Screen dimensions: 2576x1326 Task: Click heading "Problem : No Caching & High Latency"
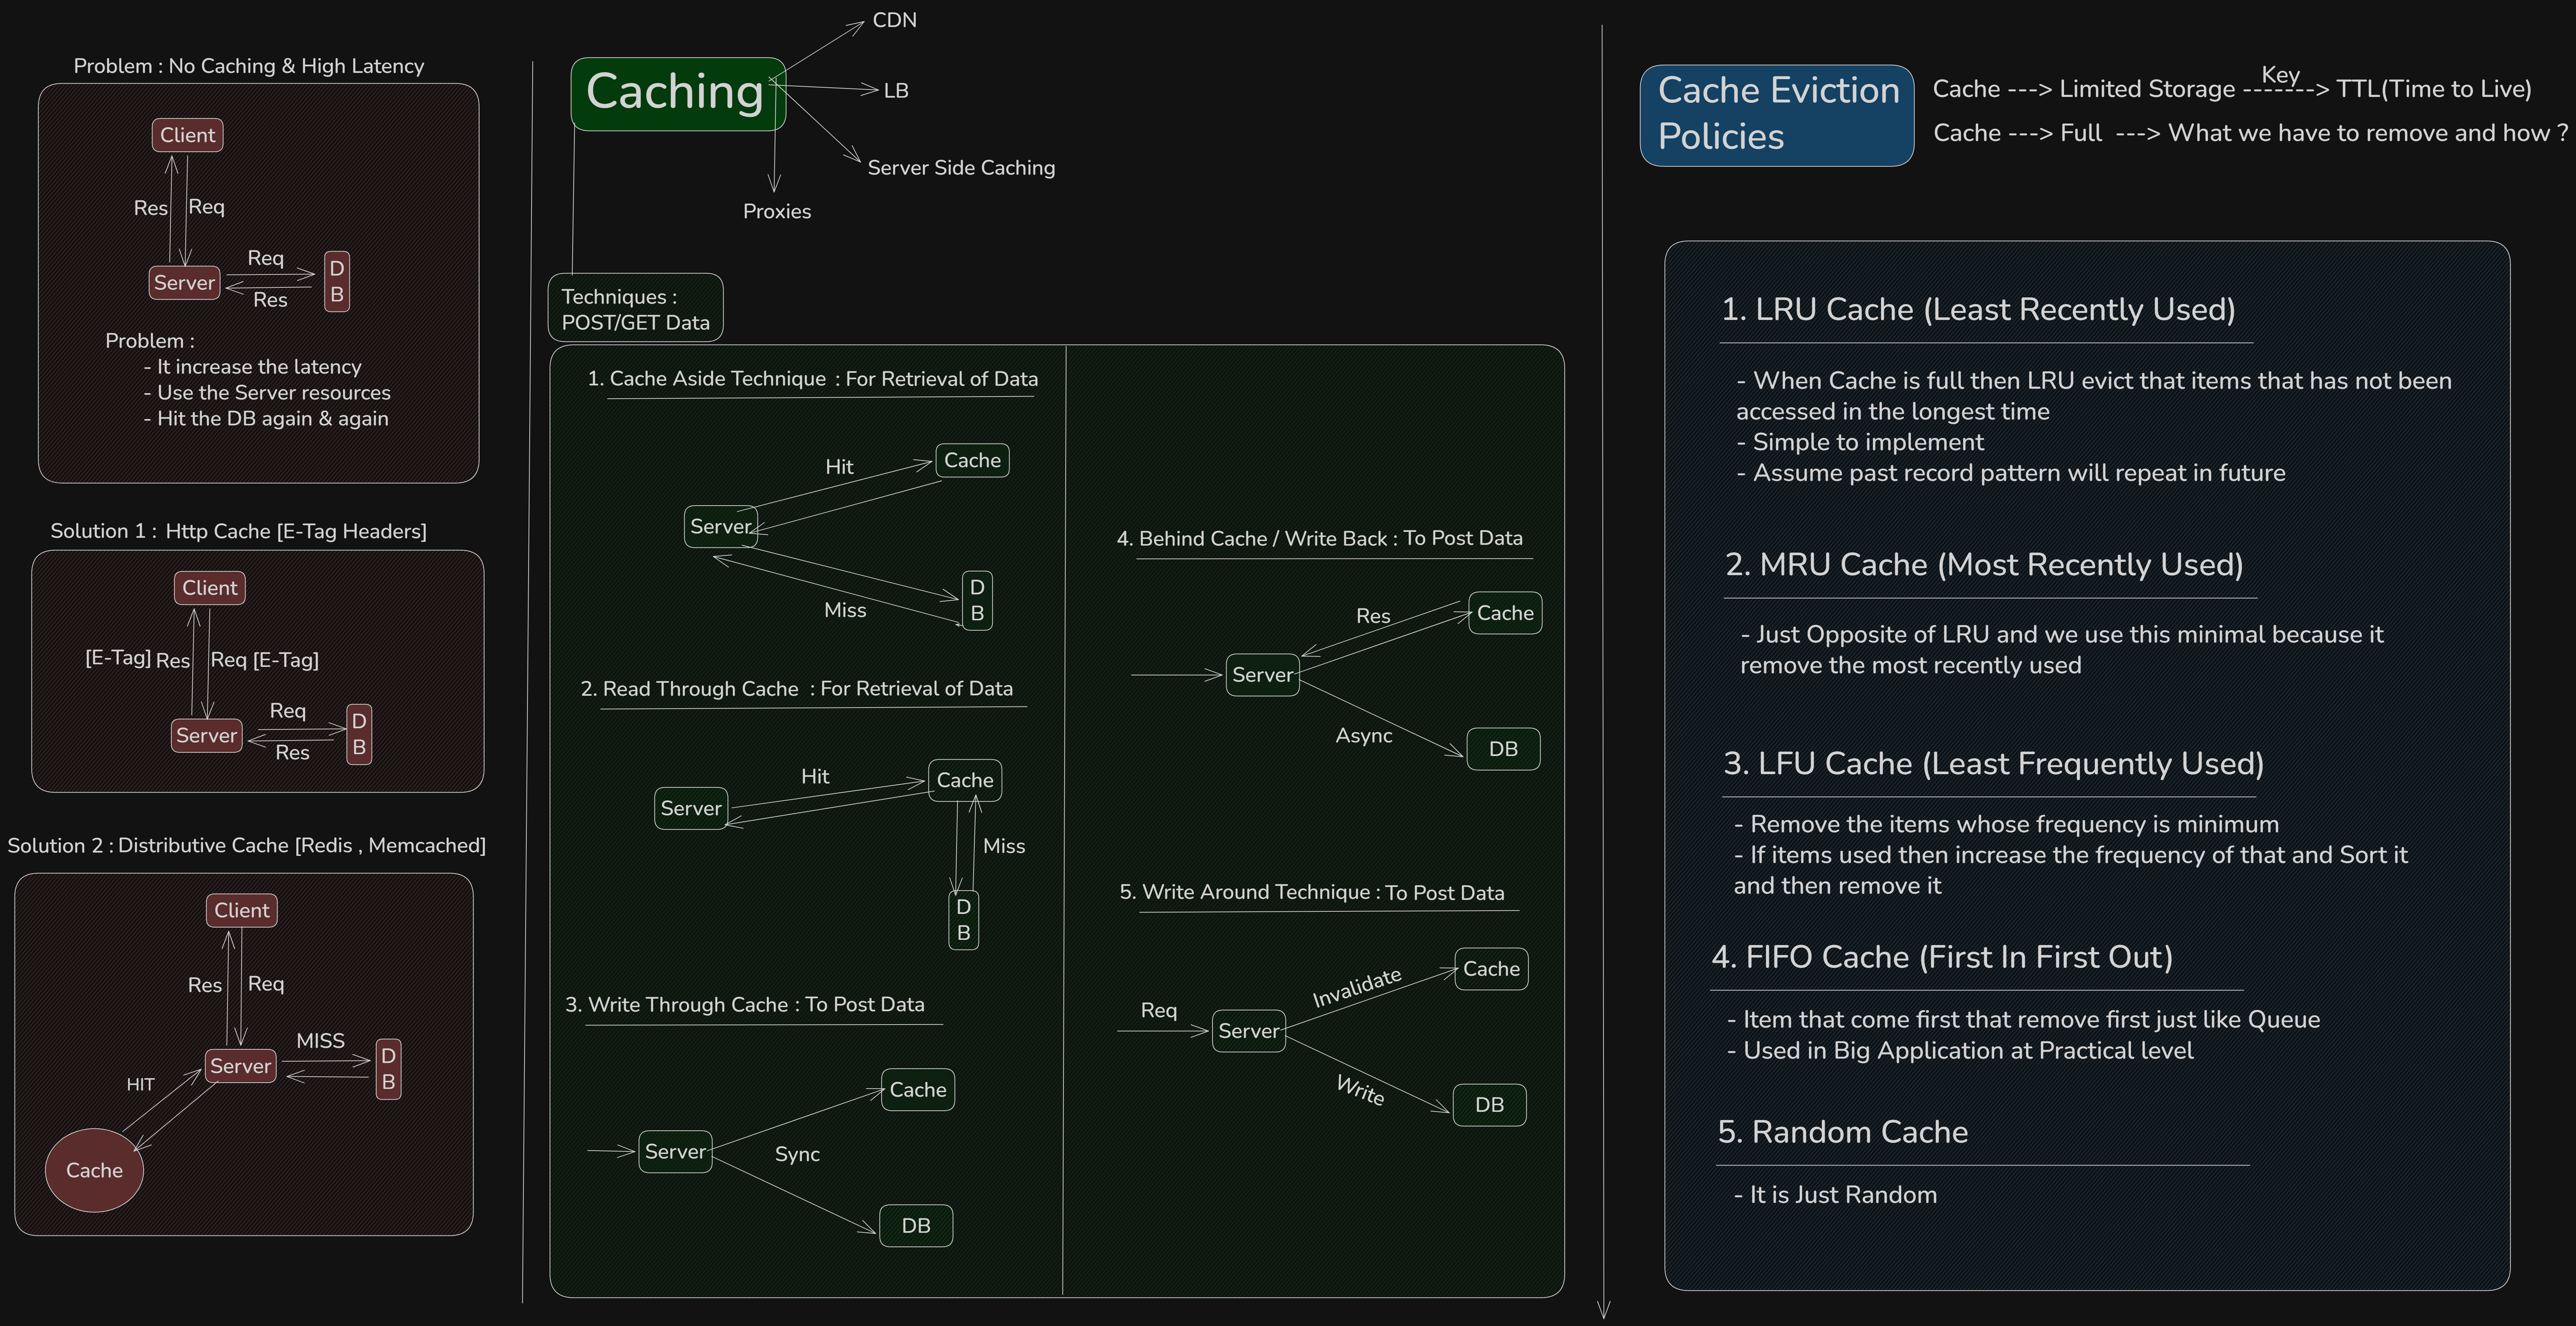(249, 66)
